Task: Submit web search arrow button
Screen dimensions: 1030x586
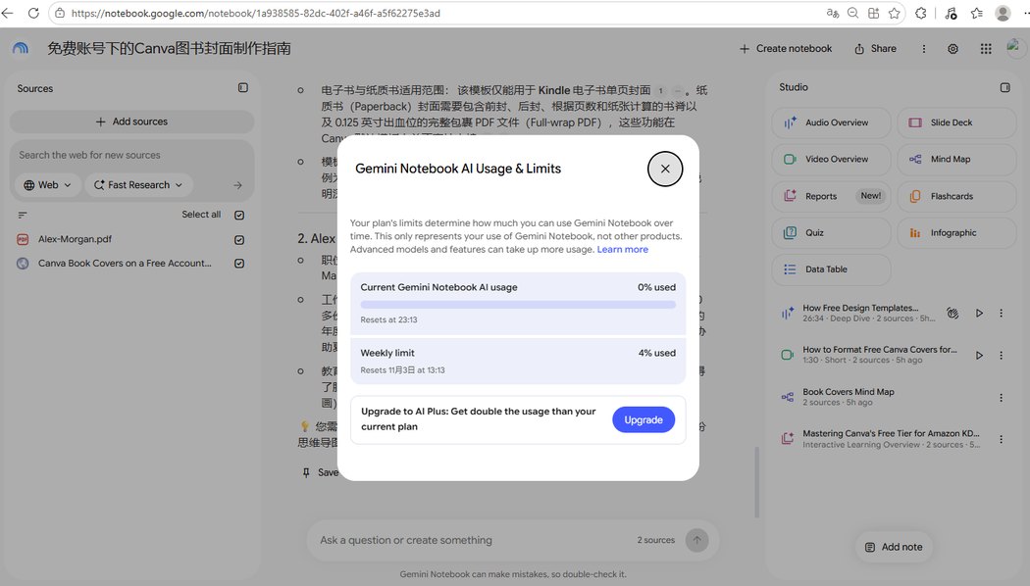Action: coord(237,185)
